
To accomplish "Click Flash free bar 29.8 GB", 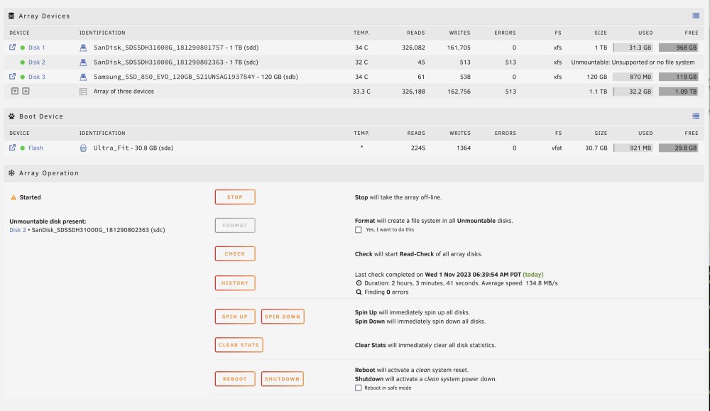I will pos(678,148).
